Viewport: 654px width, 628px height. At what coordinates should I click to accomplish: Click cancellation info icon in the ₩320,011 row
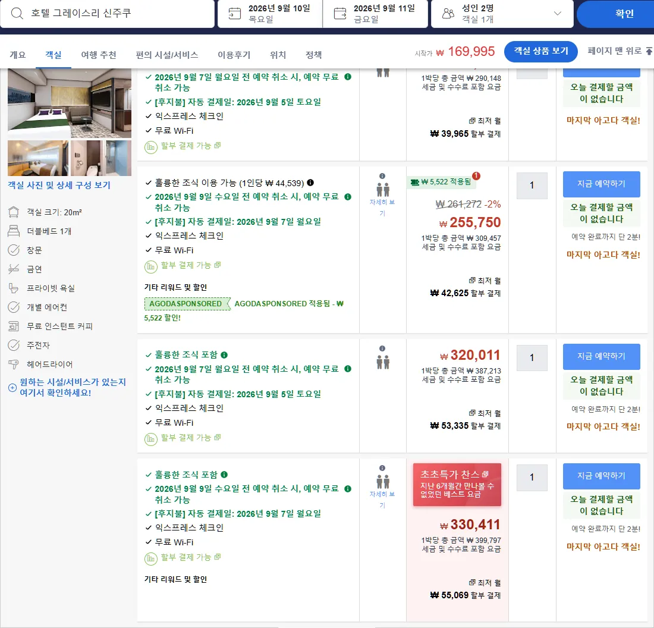point(348,369)
